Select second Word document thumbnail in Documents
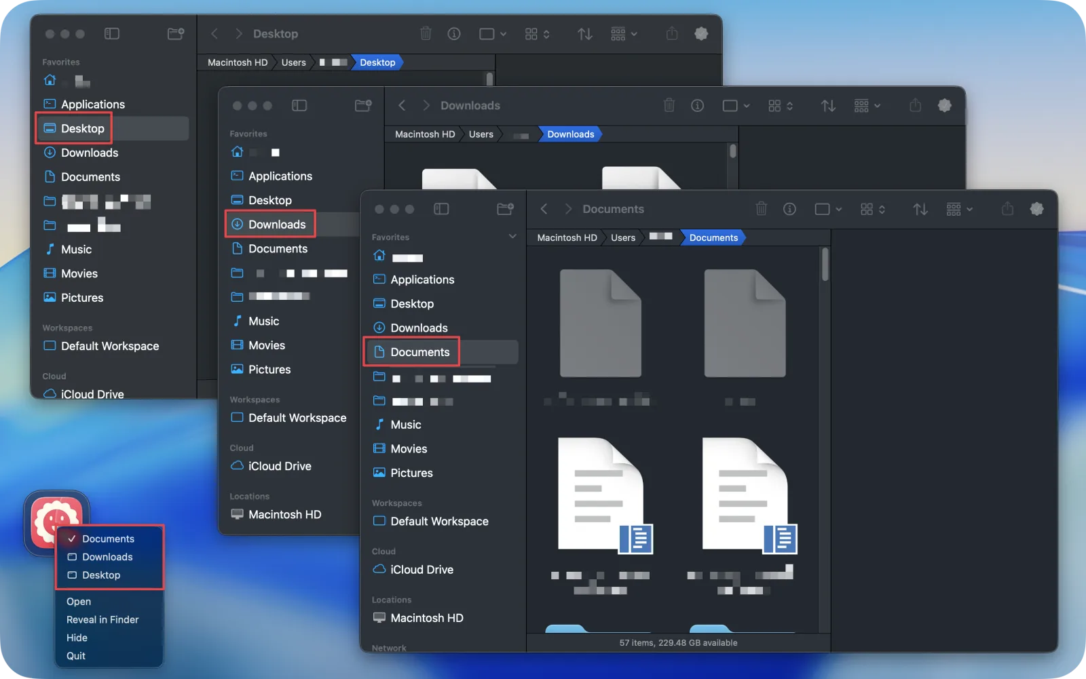This screenshot has height=679, width=1086. coord(749,496)
